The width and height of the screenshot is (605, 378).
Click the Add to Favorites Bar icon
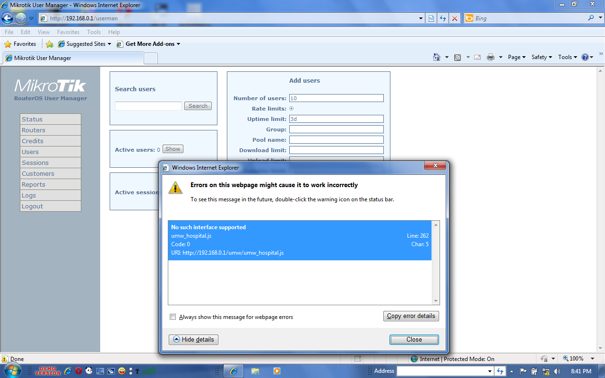click(50, 44)
